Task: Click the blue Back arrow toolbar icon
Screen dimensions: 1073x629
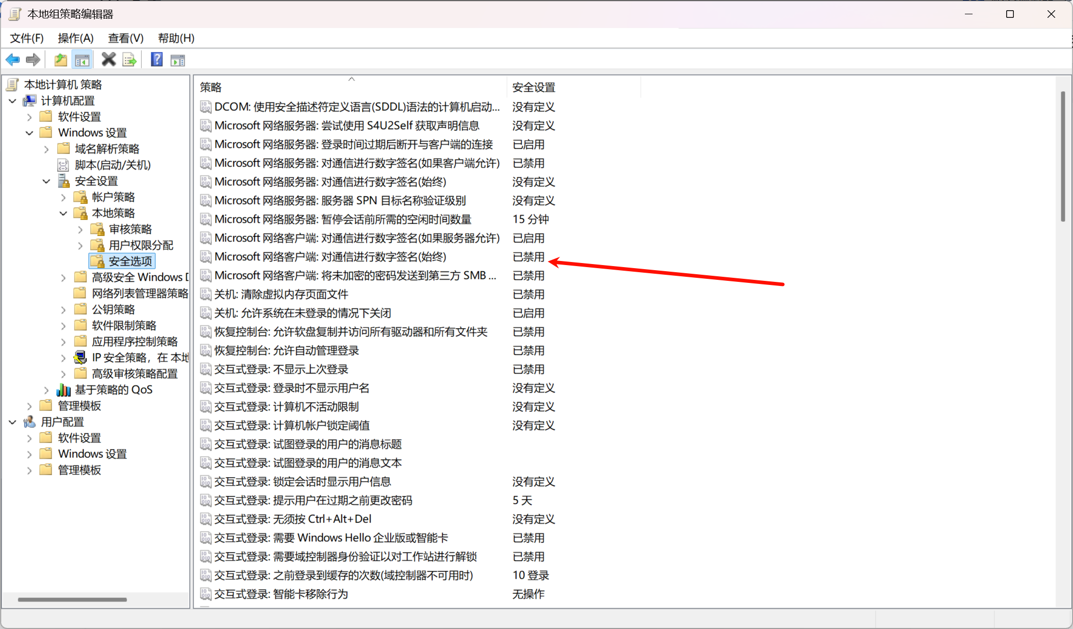Action: coord(13,60)
